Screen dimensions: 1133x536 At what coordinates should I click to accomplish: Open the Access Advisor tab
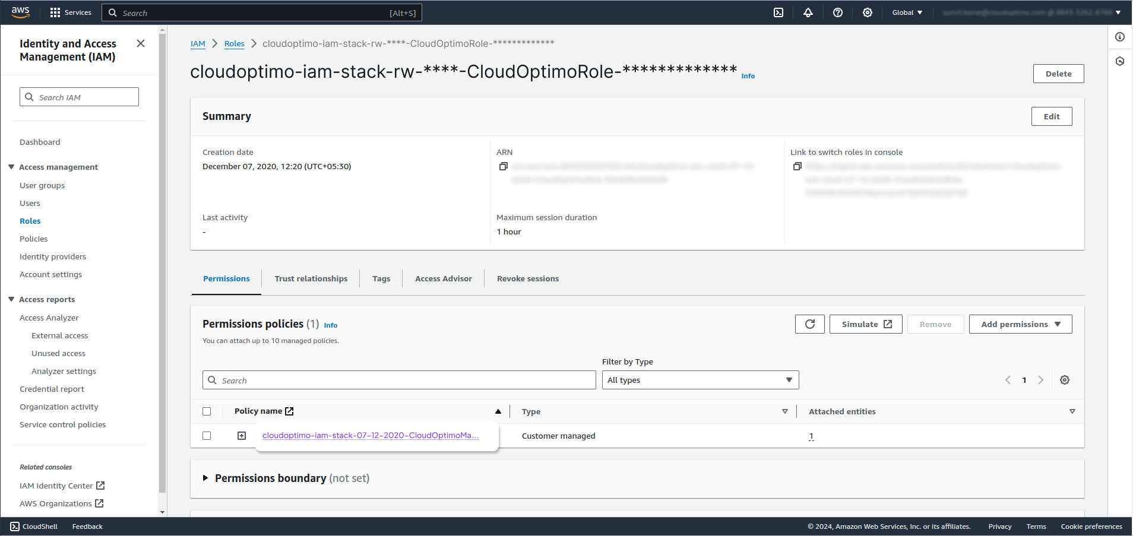(444, 278)
